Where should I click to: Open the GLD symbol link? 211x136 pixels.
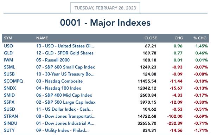pyautogui.click(x=8, y=53)
